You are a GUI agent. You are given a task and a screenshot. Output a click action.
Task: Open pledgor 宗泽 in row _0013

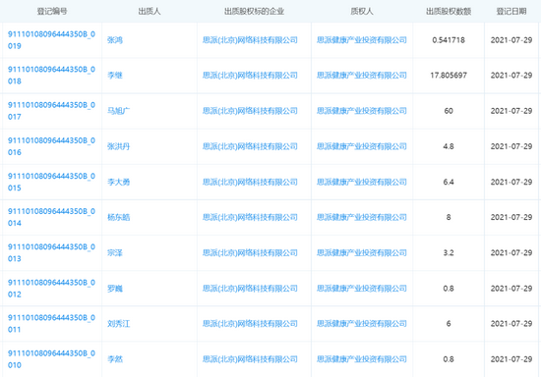[115, 252]
